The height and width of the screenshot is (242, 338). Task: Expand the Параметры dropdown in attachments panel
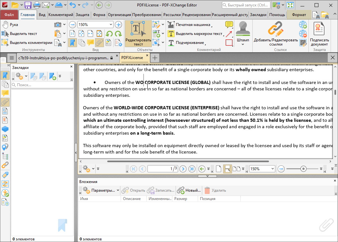(118, 190)
